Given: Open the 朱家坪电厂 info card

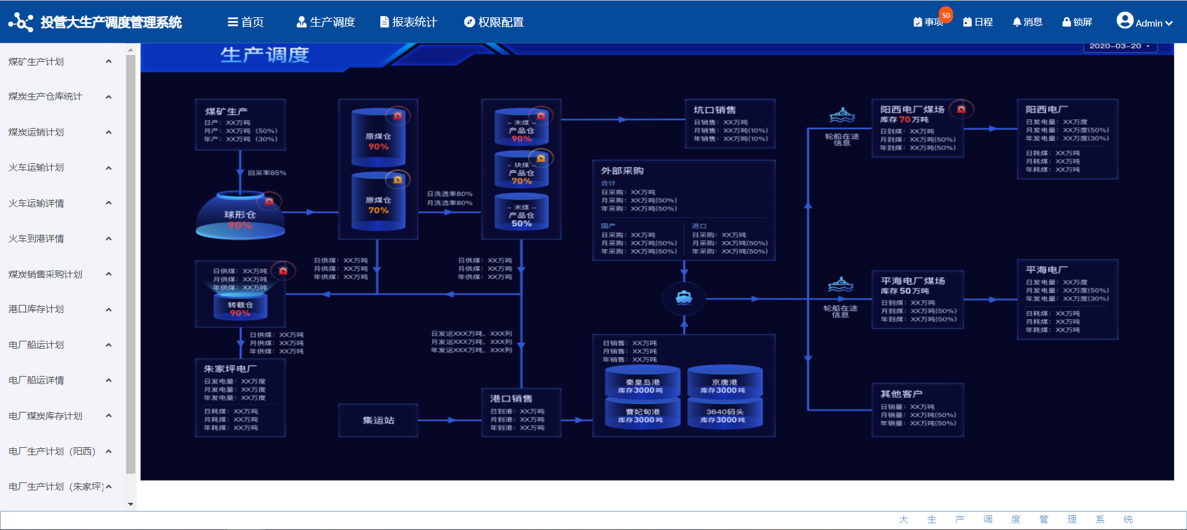Looking at the screenshot, I should coord(240,398).
